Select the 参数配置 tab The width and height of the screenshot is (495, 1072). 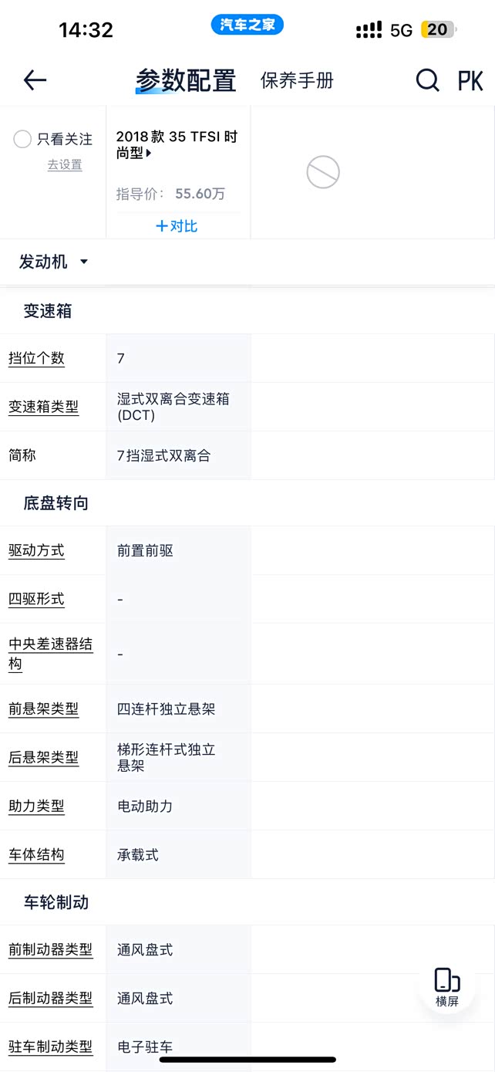click(x=186, y=80)
